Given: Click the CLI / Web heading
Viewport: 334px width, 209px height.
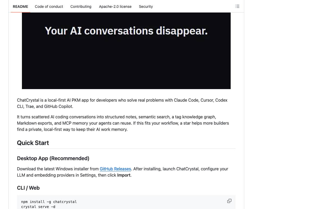Looking at the screenshot, I should coord(28,188).
